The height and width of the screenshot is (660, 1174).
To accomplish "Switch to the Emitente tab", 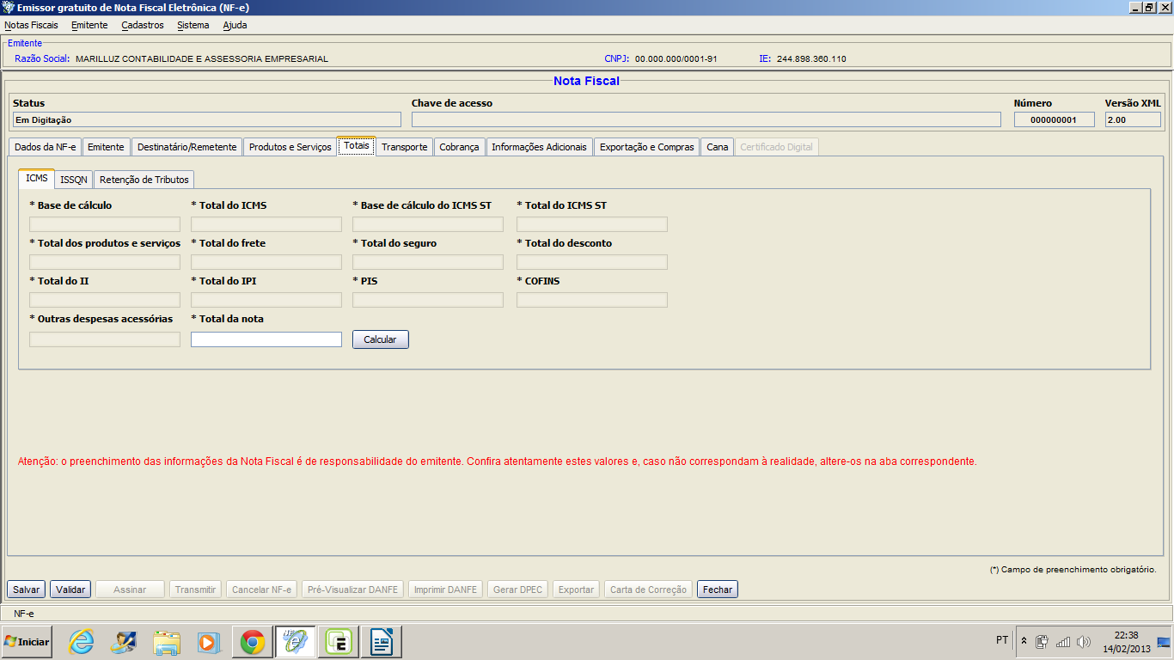I will 107,147.
